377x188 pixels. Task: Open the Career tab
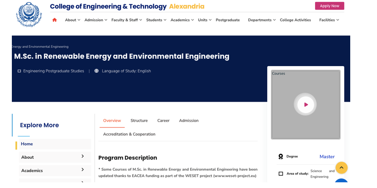(163, 121)
